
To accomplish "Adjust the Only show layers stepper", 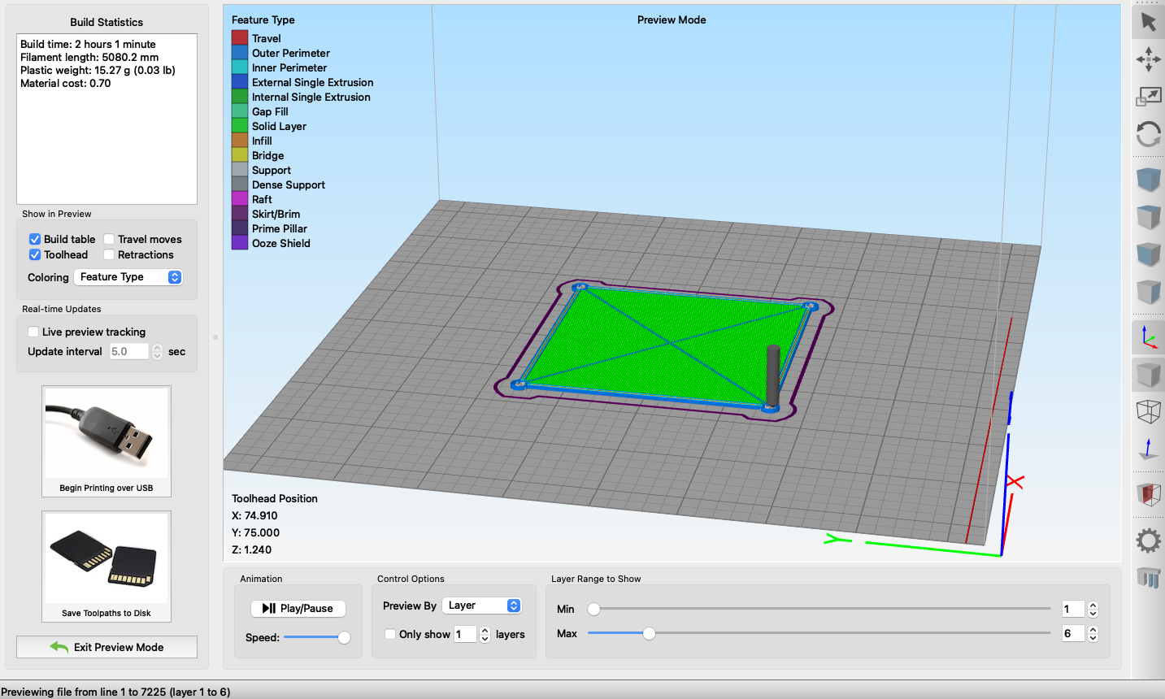I will click(485, 634).
